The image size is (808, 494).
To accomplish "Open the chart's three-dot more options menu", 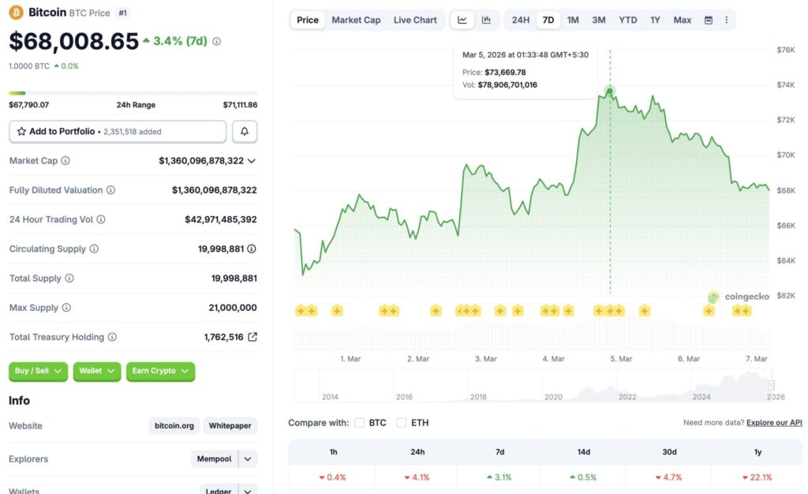I will [727, 21].
